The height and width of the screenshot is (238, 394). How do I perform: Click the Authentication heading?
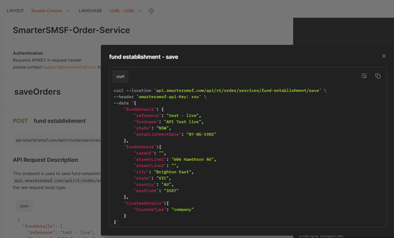click(28, 53)
